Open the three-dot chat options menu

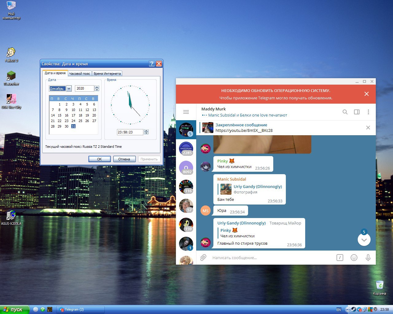click(368, 112)
